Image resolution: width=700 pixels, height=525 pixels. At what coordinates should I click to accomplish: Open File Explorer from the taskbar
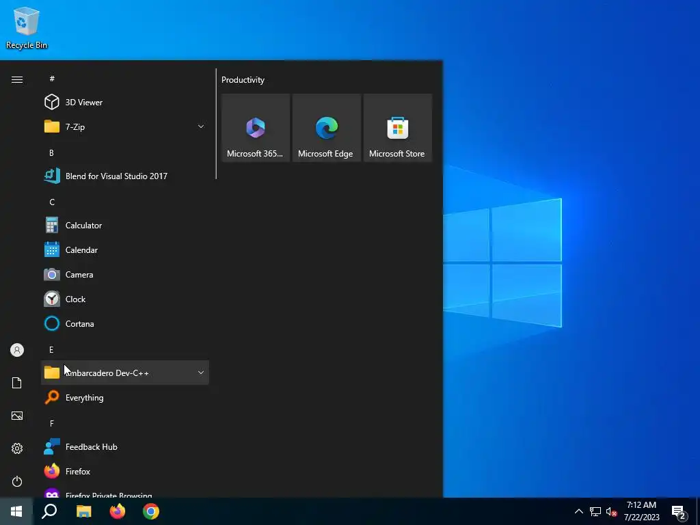(x=83, y=511)
